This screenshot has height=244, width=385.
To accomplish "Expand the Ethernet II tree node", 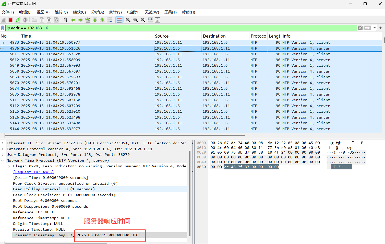I will pos(3,143).
